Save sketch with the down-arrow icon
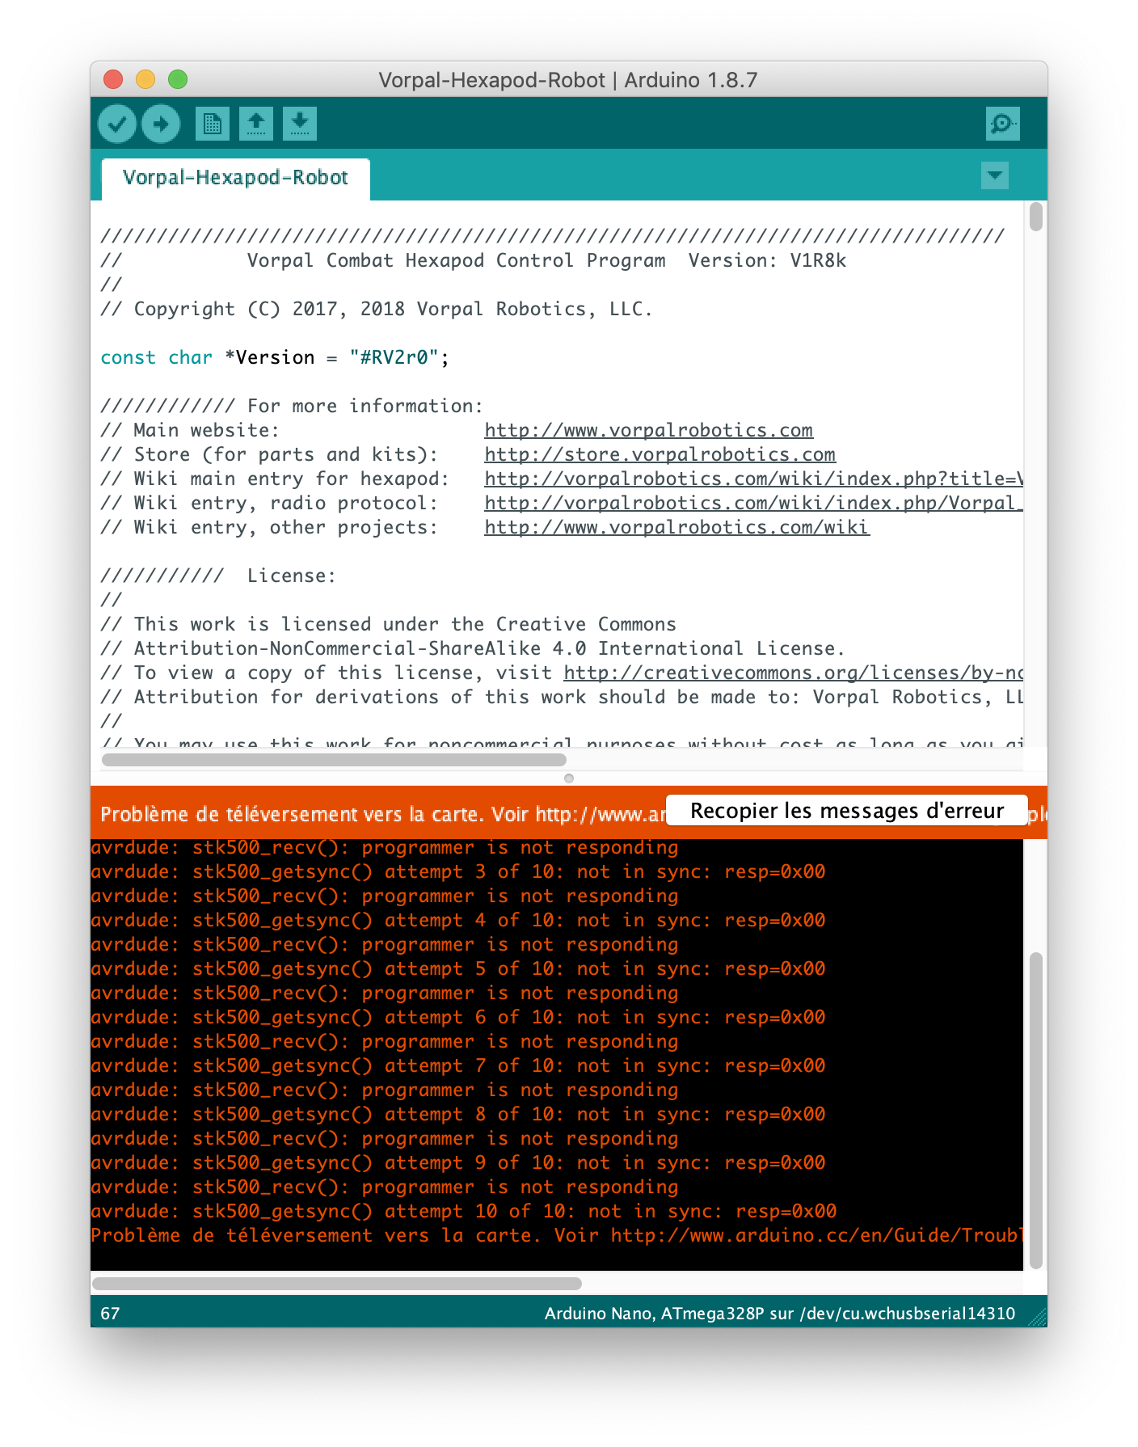The image size is (1138, 1447). click(x=300, y=124)
